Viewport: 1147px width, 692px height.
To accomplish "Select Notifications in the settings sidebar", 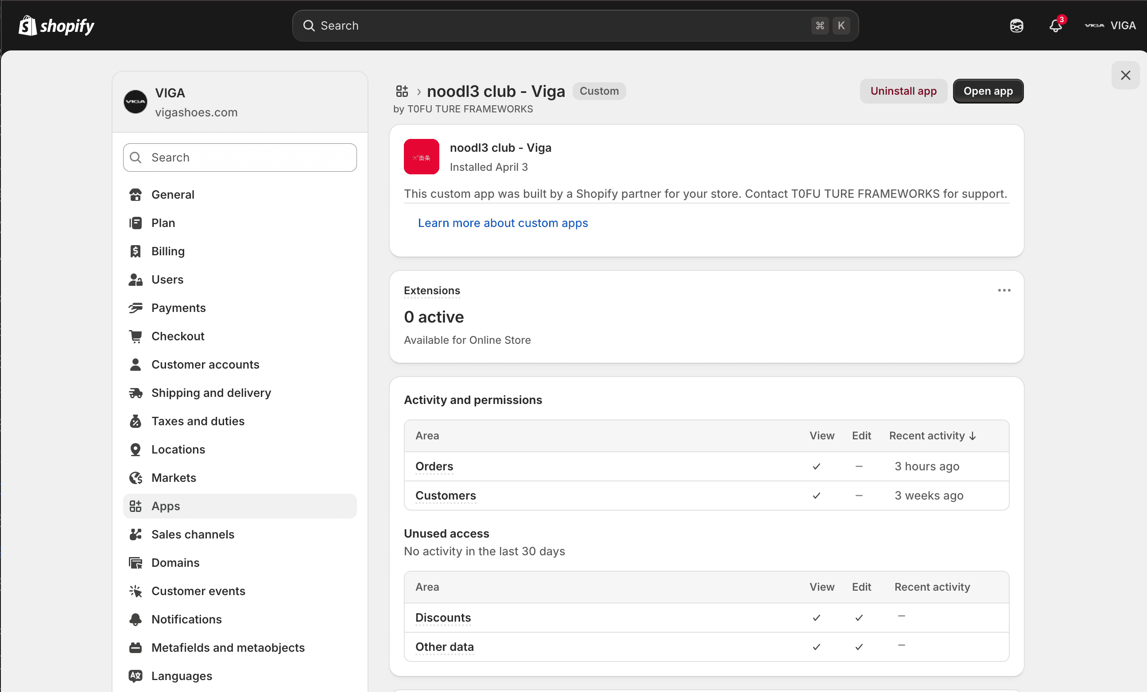I will [240, 620].
